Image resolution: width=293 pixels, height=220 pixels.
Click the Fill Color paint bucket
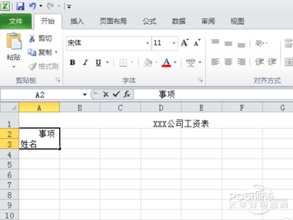pyautogui.click(x=148, y=62)
